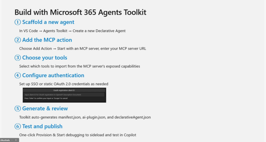
Task: Select the 'Add the MCP action' heading
Action: [x=47, y=40]
